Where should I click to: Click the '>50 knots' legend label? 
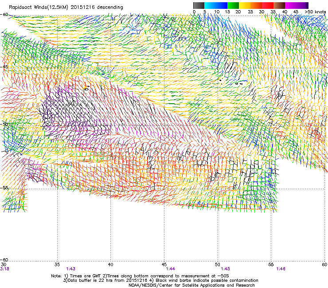[315, 12]
